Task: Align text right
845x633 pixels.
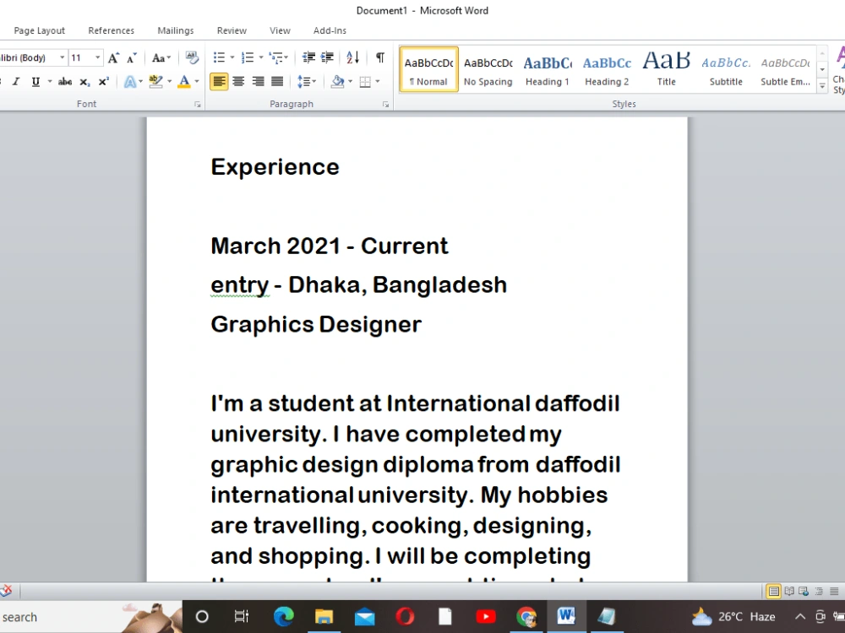Action: click(x=258, y=82)
